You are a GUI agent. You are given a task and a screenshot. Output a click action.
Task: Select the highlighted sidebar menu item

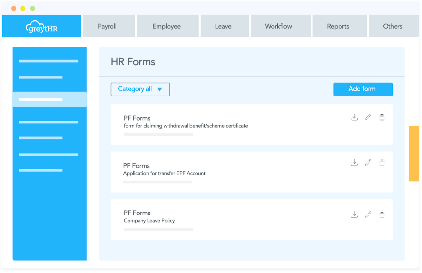coord(49,99)
